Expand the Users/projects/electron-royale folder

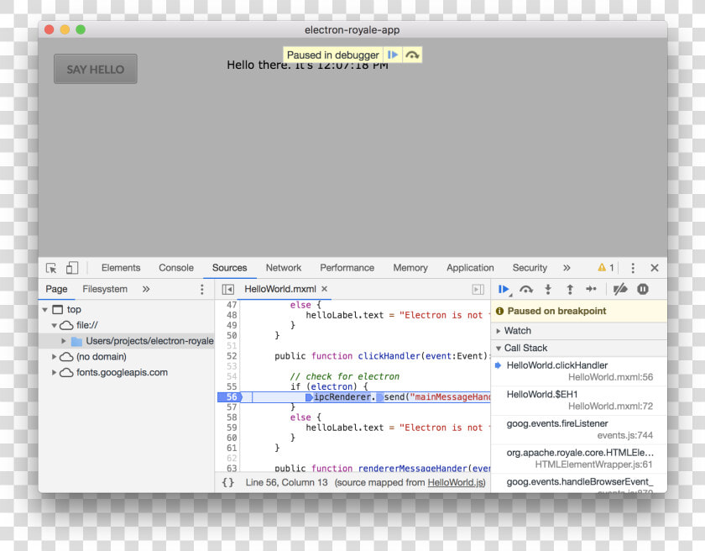64,341
